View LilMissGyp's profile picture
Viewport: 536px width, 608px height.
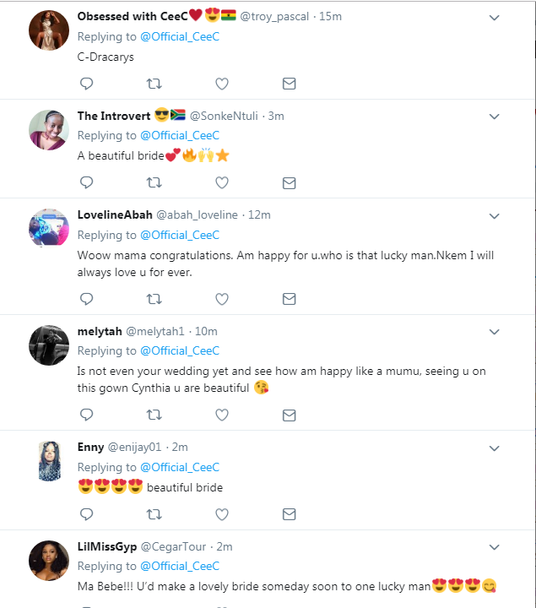[49, 561]
